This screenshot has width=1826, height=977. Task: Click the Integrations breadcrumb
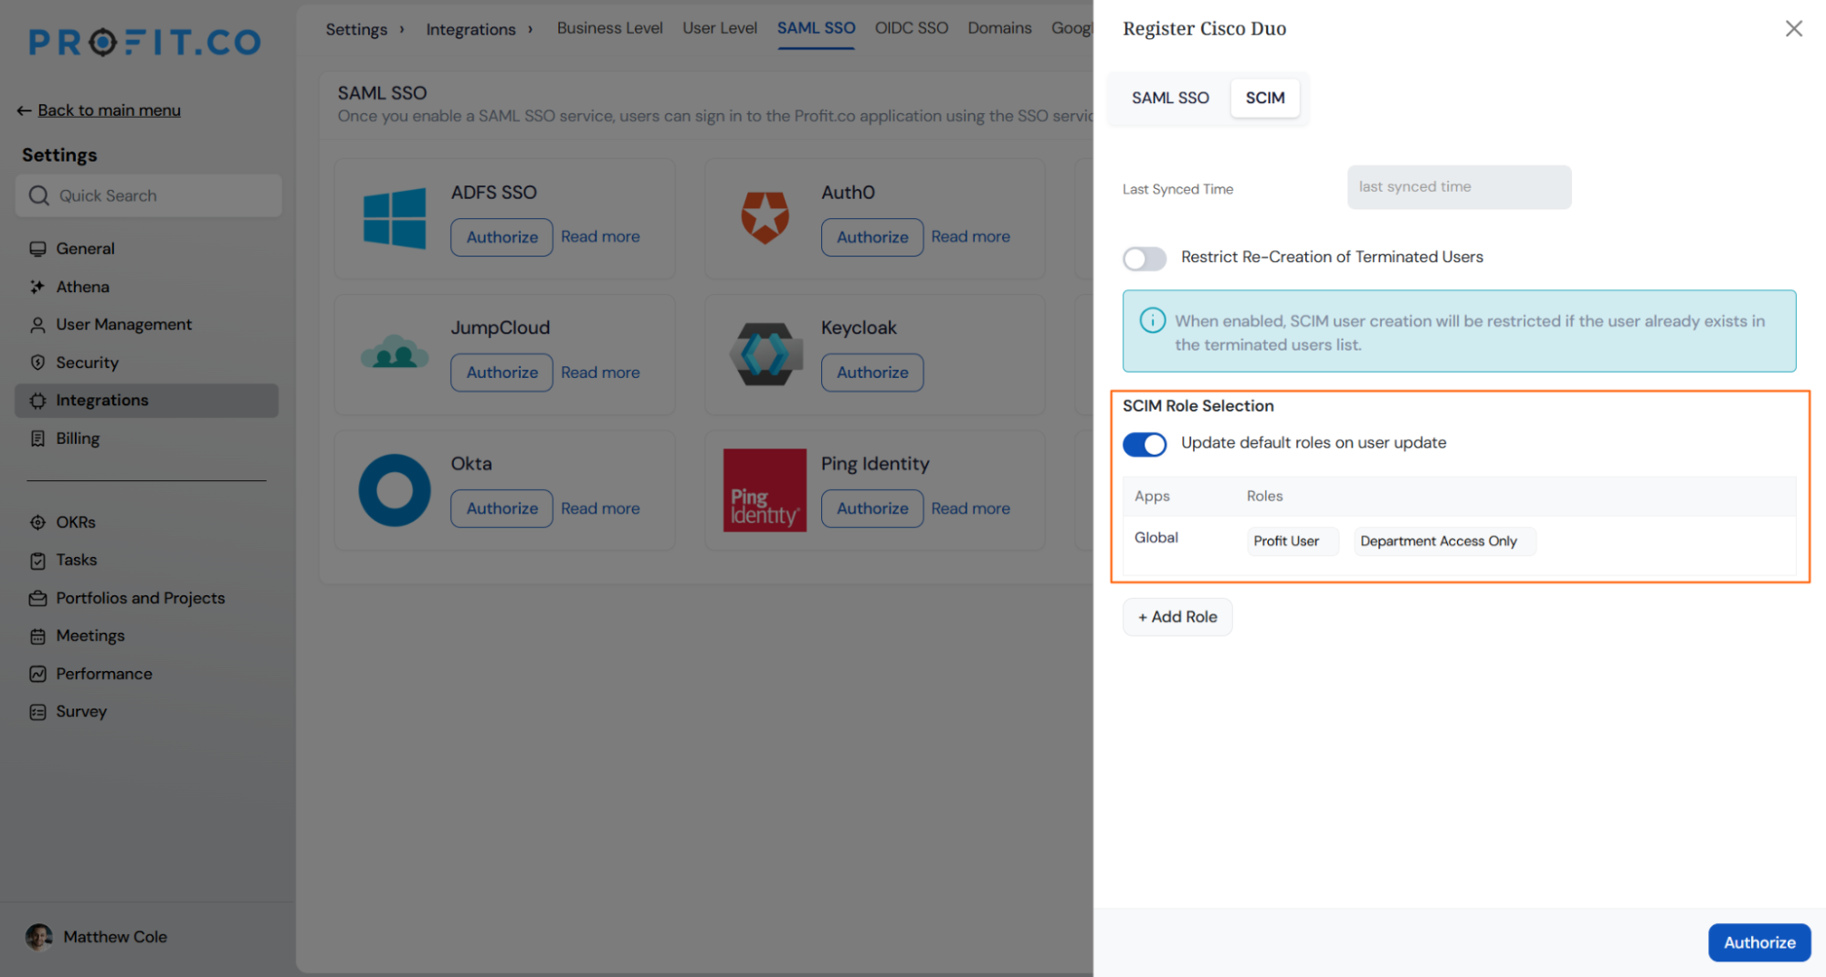(x=470, y=29)
